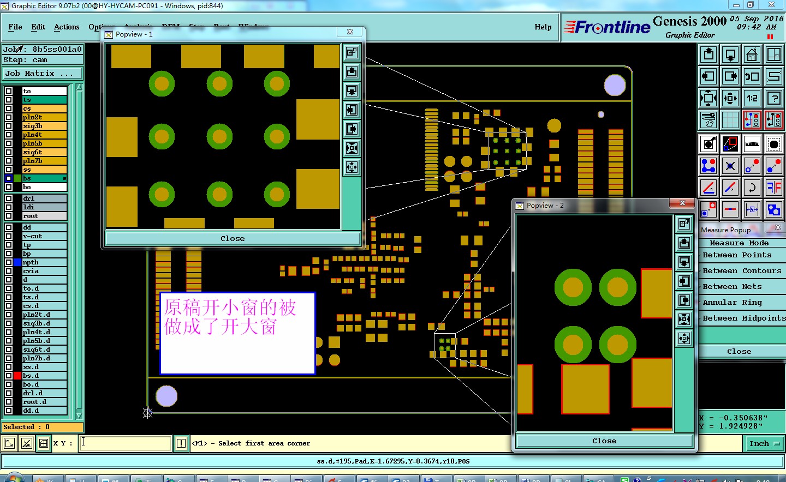
Task: Toggle the 'drl' layer checkbox
Action: point(9,198)
